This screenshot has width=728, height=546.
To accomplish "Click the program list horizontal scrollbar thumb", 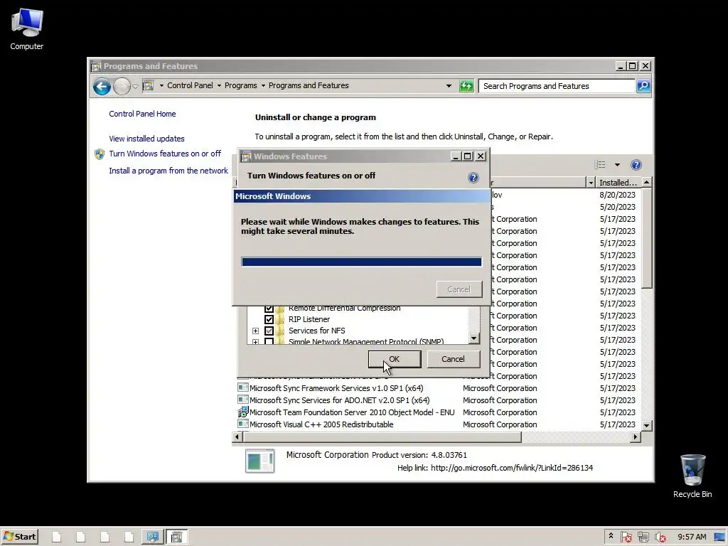I will pyautogui.click(x=382, y=437).
